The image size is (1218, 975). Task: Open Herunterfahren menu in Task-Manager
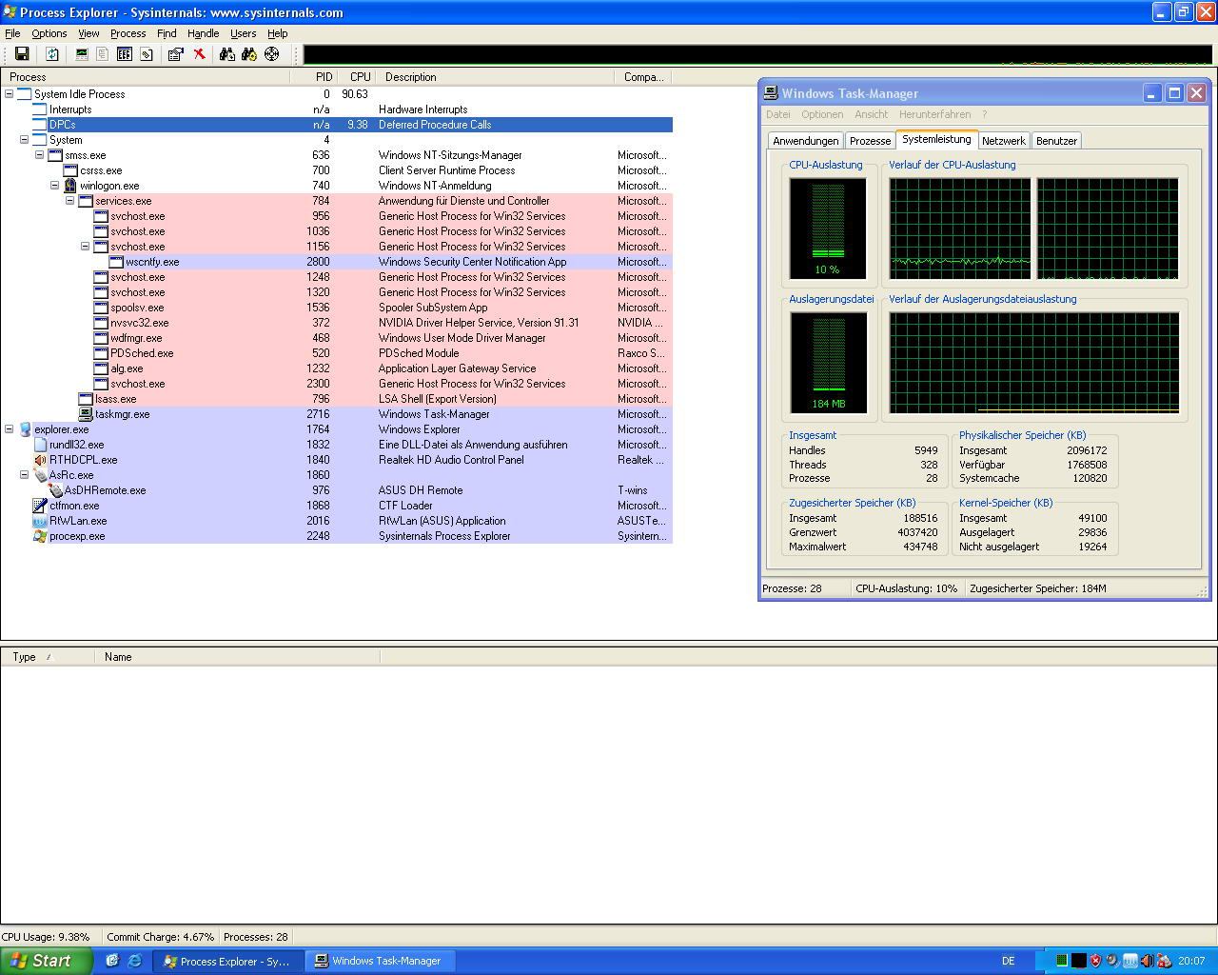(935, 114)
